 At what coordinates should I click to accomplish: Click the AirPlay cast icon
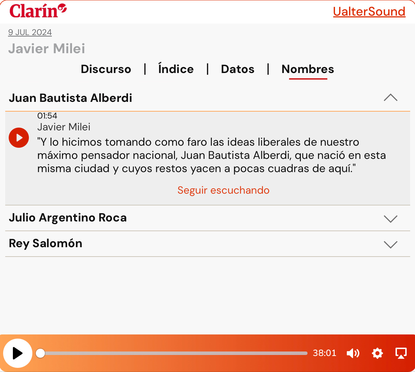401,353
